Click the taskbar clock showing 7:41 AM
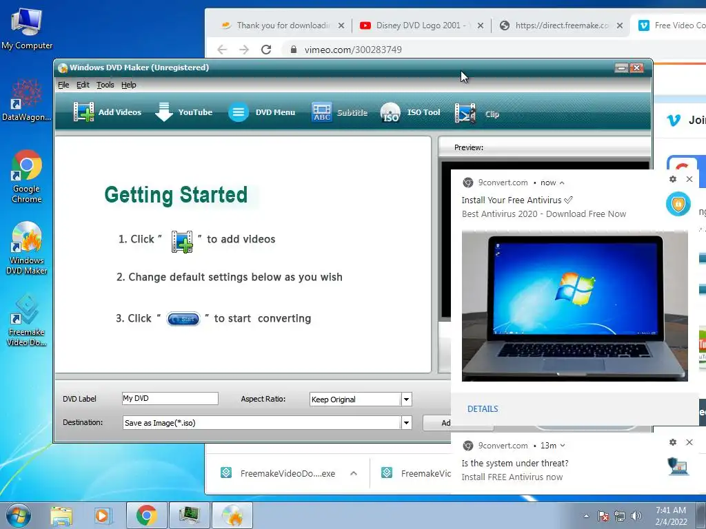The height and width of the screenshot is (529, 706). click(671, 516)
